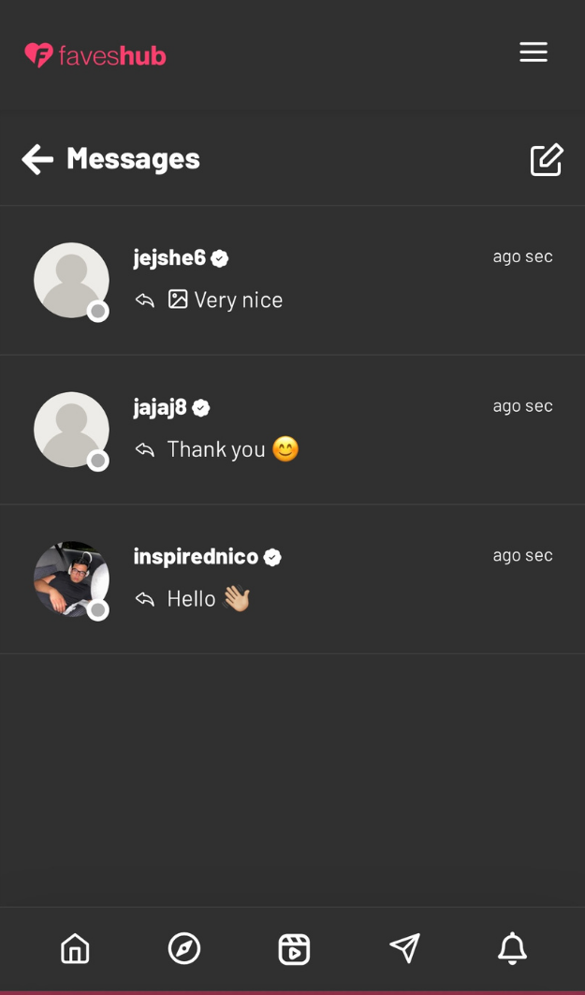Open the "Very nice" message preview
Viewport: 585px width, 995px height.
point(238,300)
